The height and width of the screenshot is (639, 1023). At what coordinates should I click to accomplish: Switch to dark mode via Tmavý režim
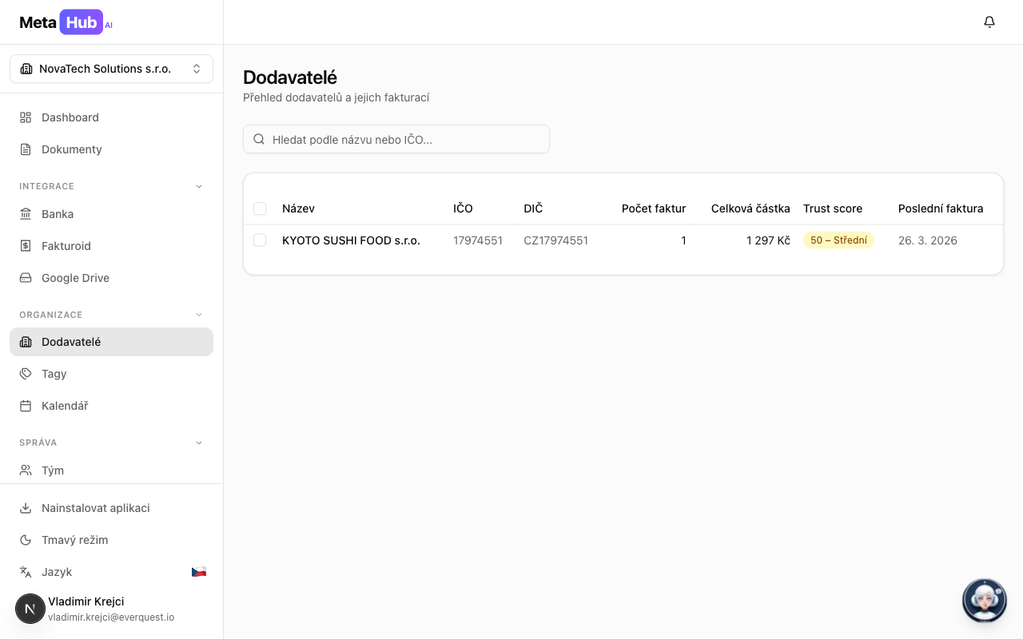pos(74,540)
